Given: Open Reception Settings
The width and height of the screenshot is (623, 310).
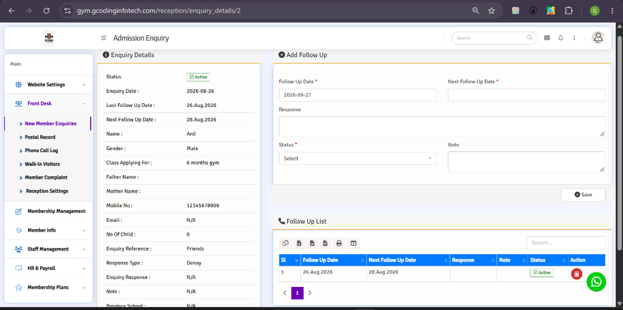Looking at the screenshot, I should (x=46, y=191).
